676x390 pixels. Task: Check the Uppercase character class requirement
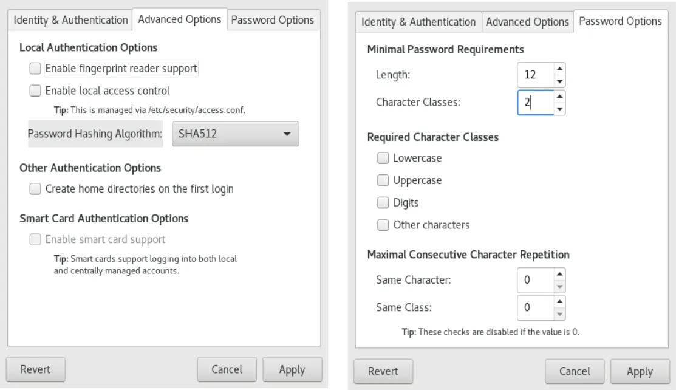click(x=383, y=180)
